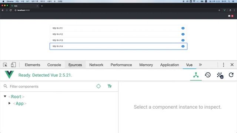Select the Root component instance
The height and width of the screenshot is (133, 237).
[x=16, y=97]
